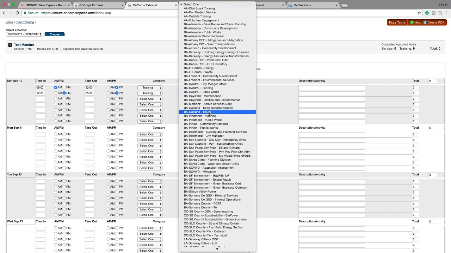The image size is (451, 253).
Task: Pick CC-SLO County PW - Outreach option
Action: pyautogui.click(x=217, y=231)
